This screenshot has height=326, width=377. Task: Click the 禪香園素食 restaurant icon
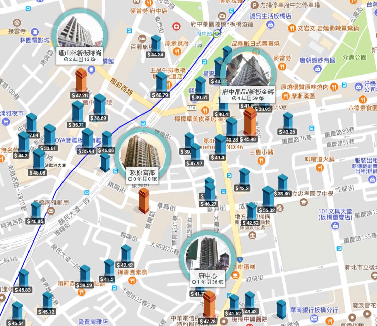coord(132,281)
